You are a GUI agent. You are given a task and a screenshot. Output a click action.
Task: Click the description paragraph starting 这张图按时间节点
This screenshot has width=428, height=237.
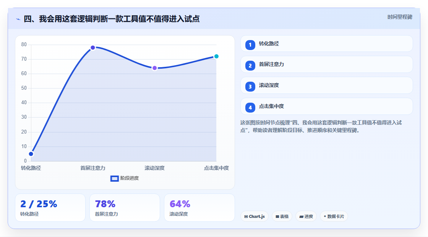[x=321, y=126]
